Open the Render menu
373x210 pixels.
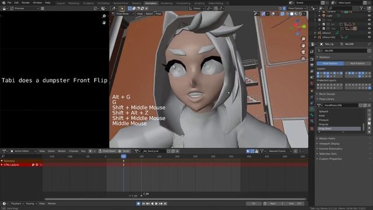[26, 2]
